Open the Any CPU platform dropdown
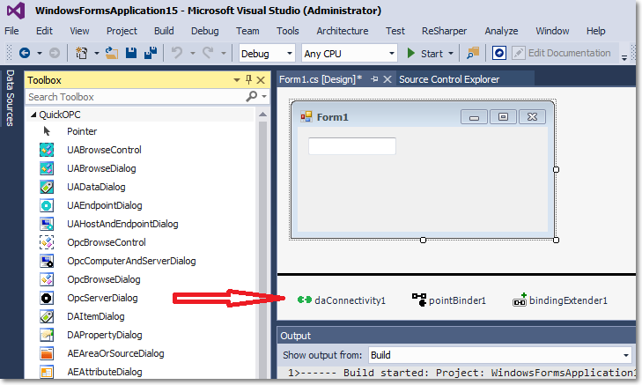 coord(349,54)
